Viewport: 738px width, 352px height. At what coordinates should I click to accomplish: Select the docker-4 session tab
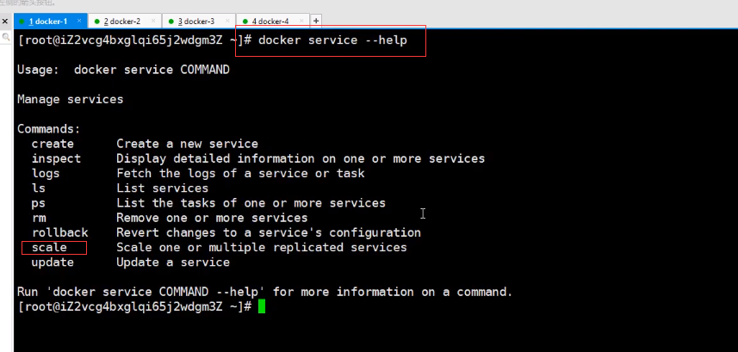click(x=273, y=22)
